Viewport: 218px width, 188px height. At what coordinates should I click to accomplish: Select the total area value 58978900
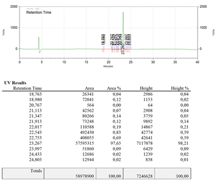(85, 176)
